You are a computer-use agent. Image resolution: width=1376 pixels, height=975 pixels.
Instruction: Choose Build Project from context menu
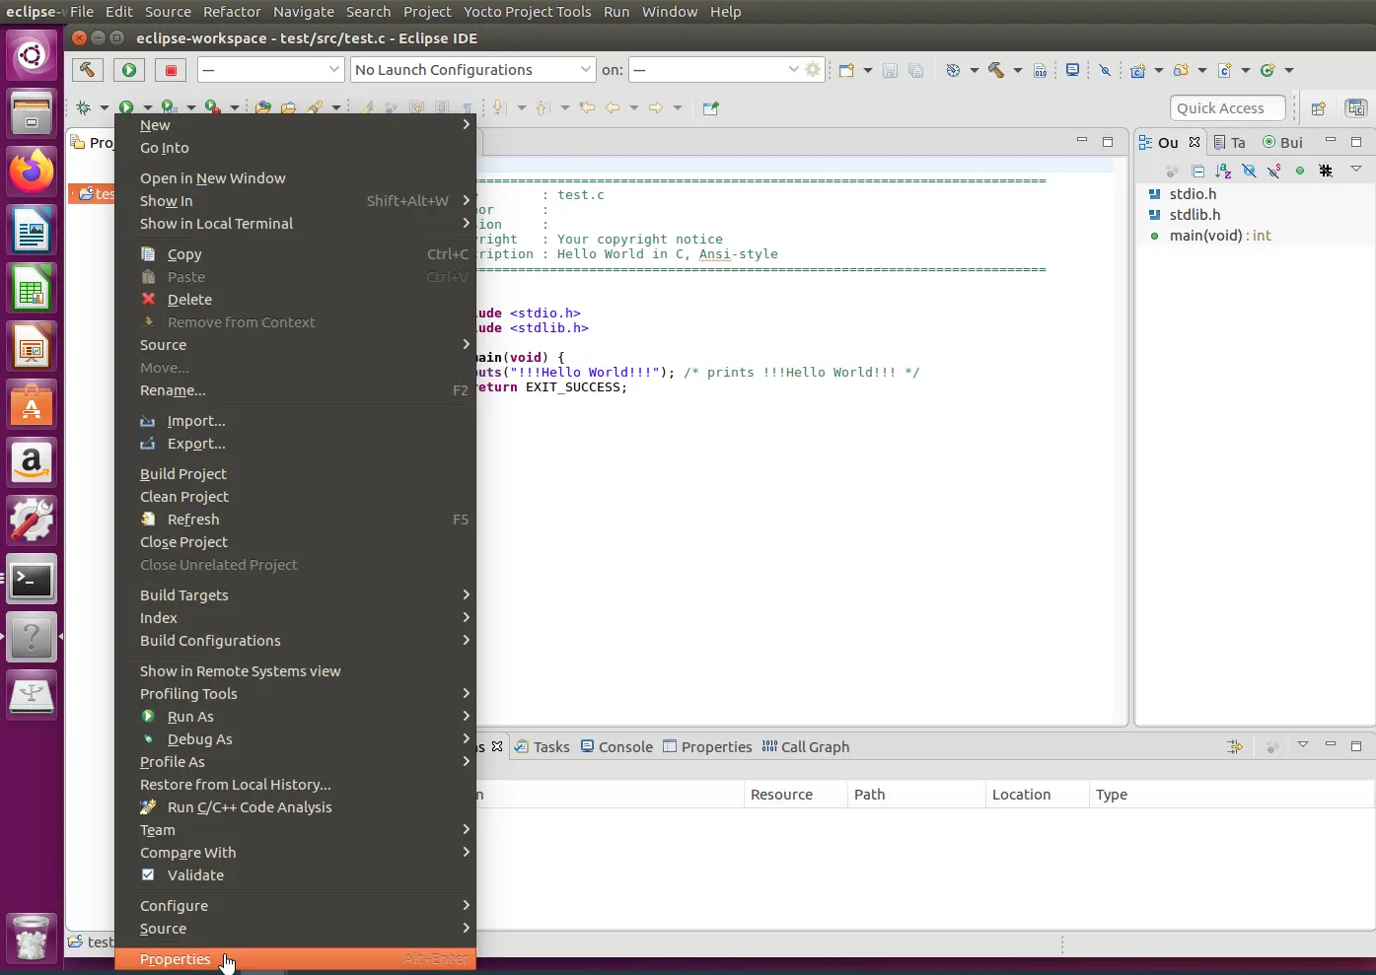[183, 474]
